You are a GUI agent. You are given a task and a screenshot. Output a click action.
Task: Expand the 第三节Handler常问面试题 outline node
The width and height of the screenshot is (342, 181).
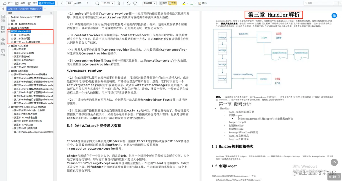point(12,42)
